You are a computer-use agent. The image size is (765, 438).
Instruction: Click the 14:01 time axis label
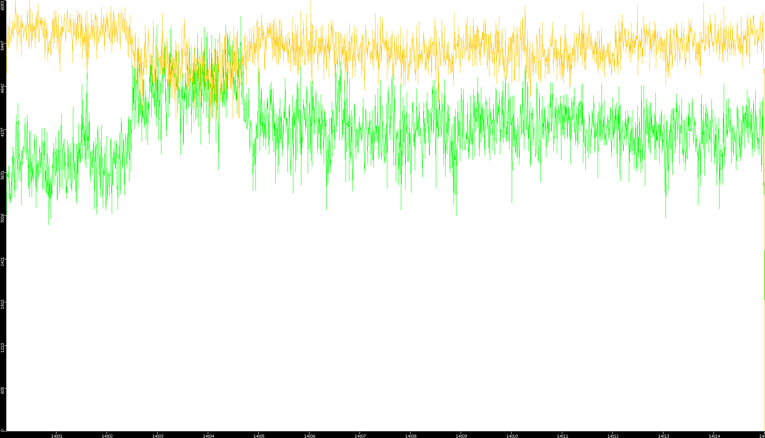click(x=56, y=436)
